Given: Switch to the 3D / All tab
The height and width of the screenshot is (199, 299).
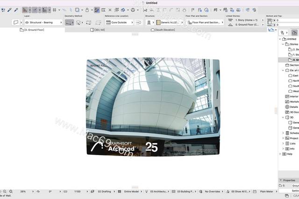Looking at the screenshot, I should 98,30.
